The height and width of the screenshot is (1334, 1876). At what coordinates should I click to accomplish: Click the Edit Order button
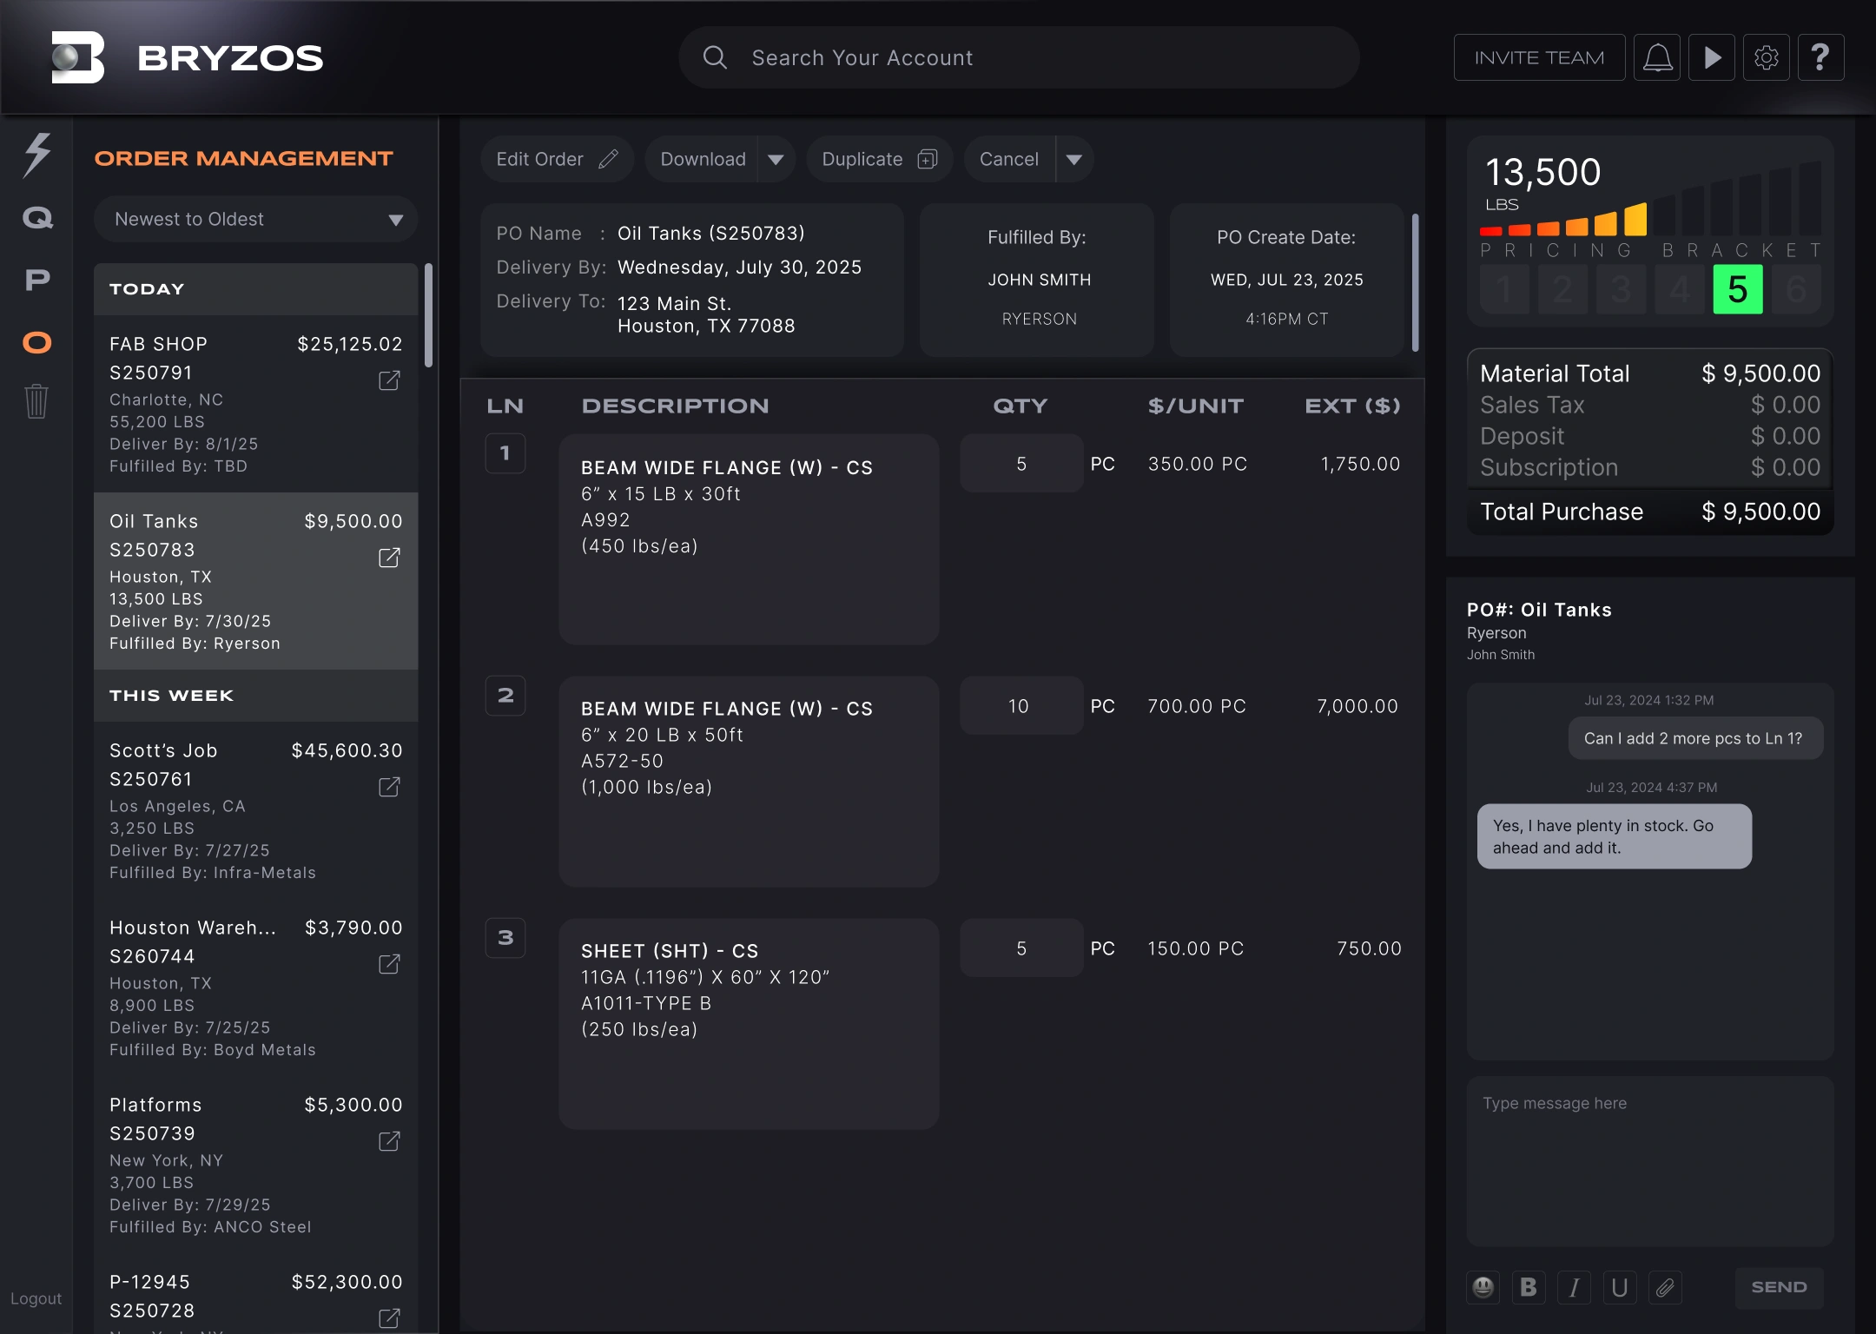(557, 159)
